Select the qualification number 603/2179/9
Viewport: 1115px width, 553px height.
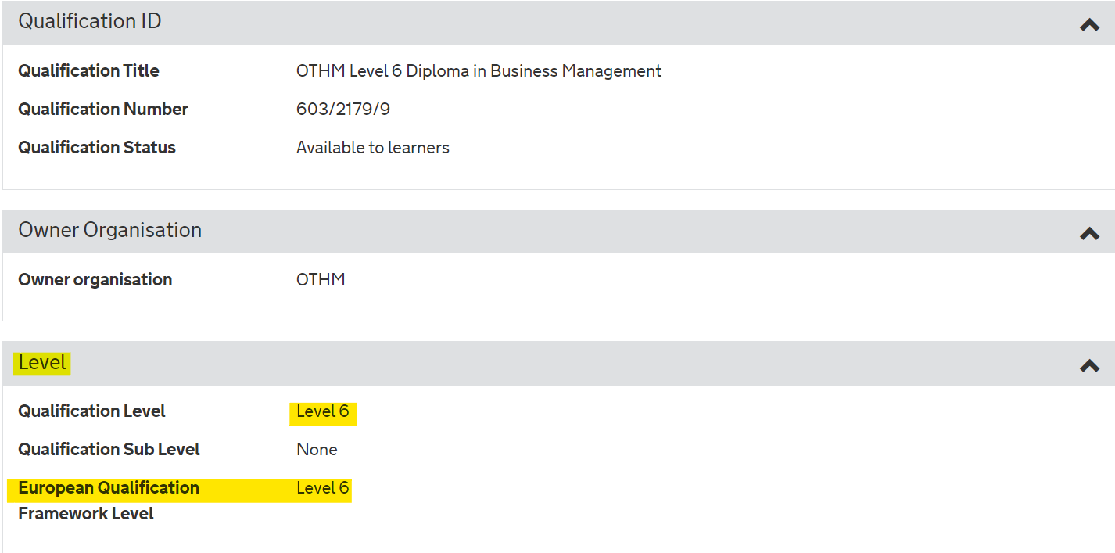(343, 110)
